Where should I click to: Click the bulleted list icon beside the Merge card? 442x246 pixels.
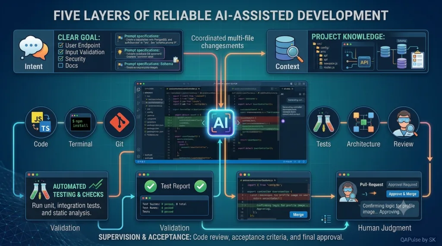click(326, 219)
